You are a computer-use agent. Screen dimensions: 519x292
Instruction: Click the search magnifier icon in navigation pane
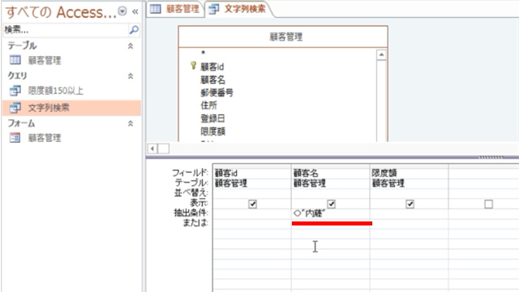pyautogui.click(x=134, y=30)
